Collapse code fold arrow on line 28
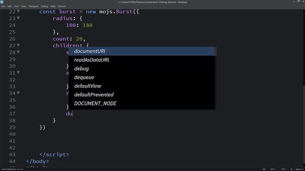 coord(18,52)
